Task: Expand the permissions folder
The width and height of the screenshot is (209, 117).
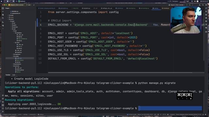Action: (x=12, y=64)
